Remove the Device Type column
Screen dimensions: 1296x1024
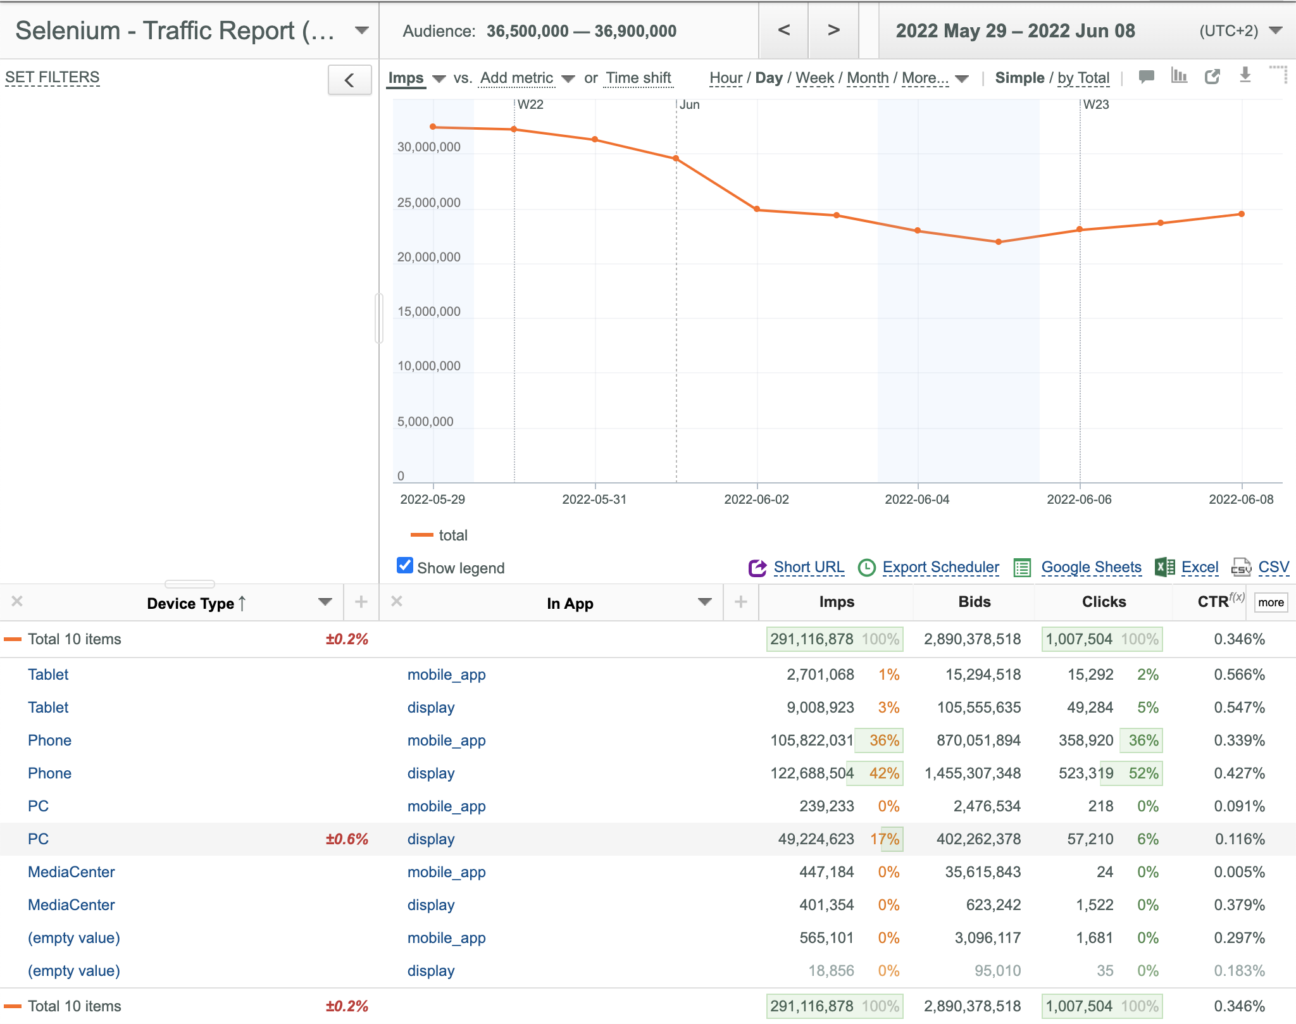[x=17, y=601]
